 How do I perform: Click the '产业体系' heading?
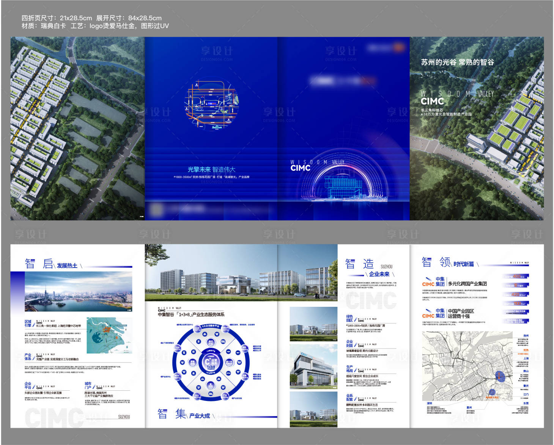click(x=28, y=357)
